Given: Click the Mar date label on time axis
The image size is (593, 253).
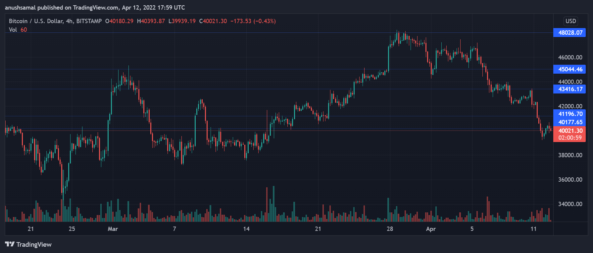Looking at the screenshot, I should 113,229.
